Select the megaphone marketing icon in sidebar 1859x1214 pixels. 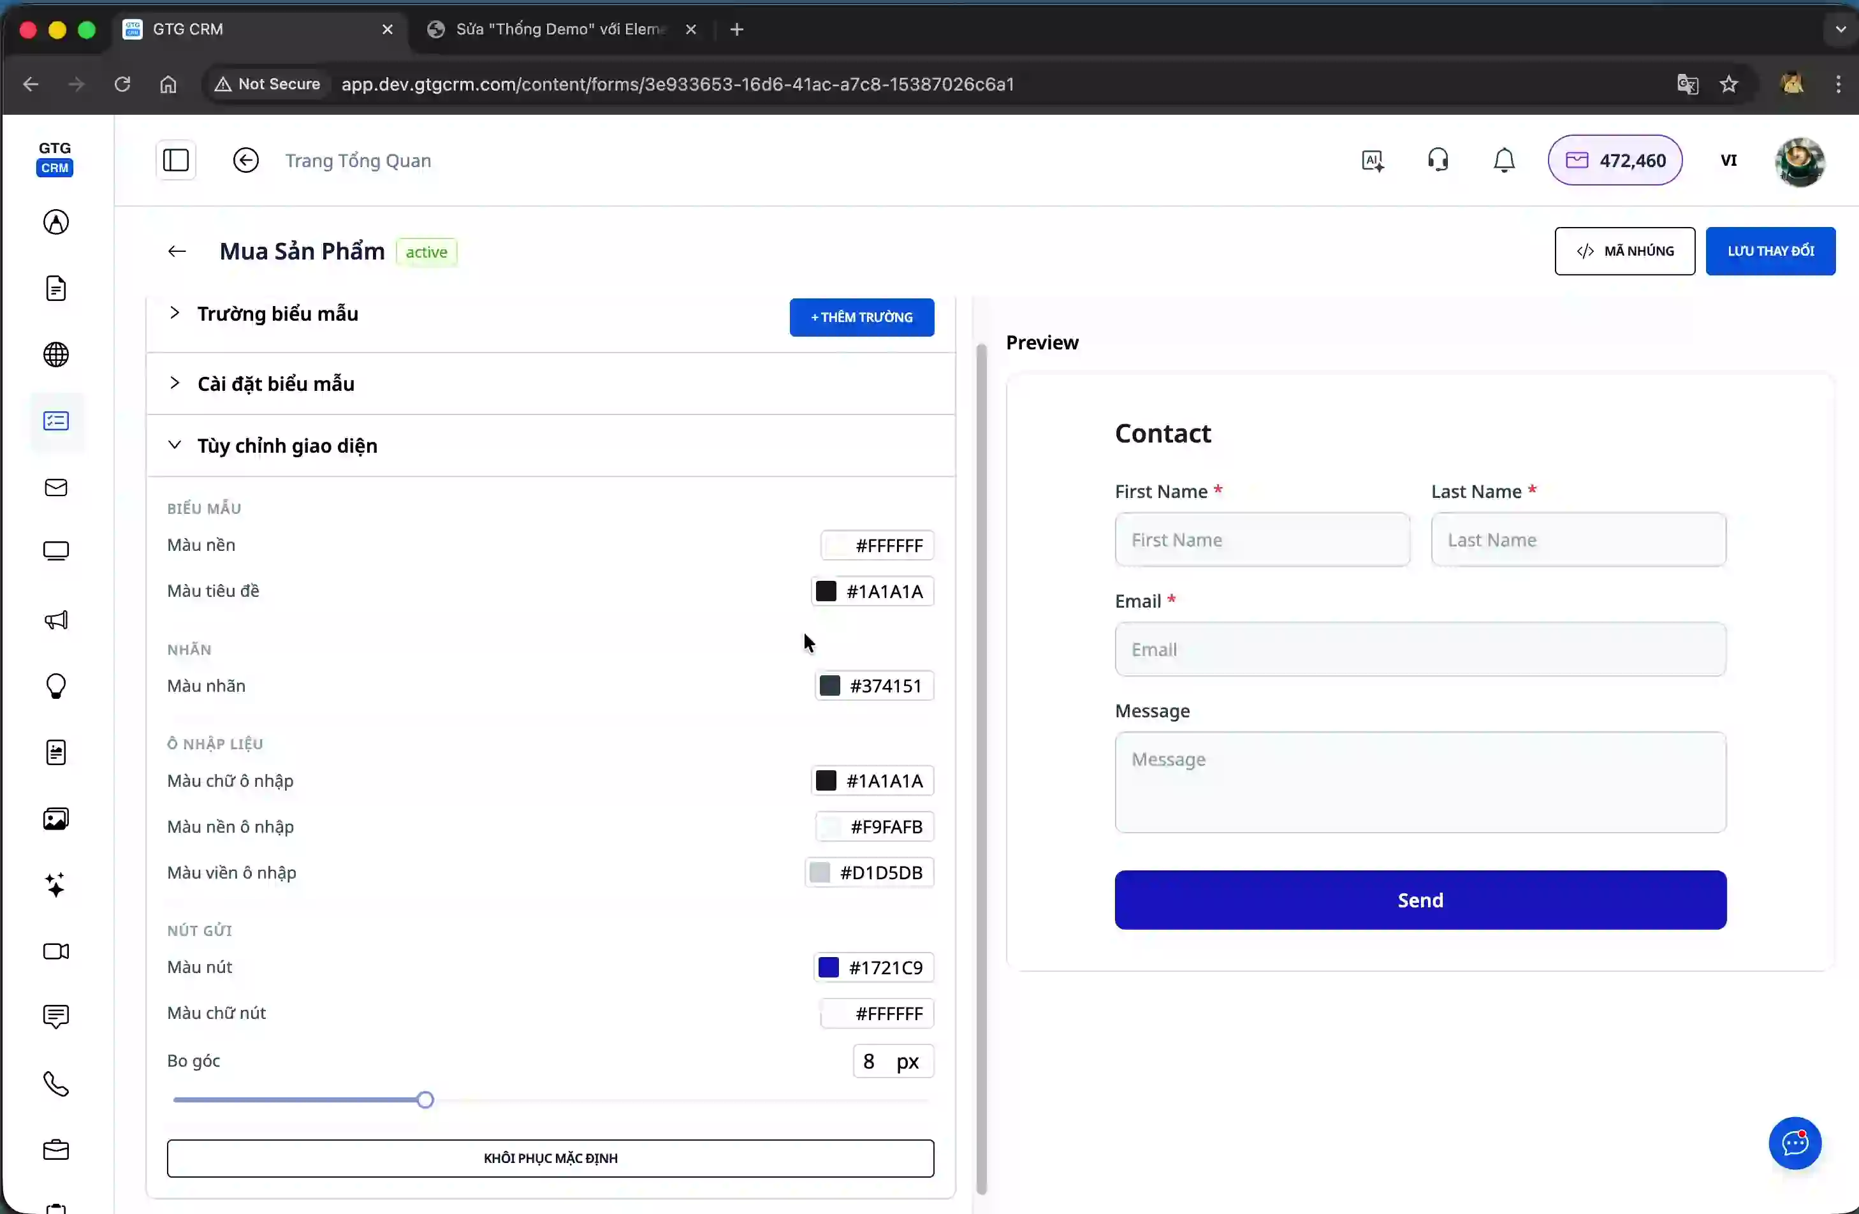tap(55, 620)
